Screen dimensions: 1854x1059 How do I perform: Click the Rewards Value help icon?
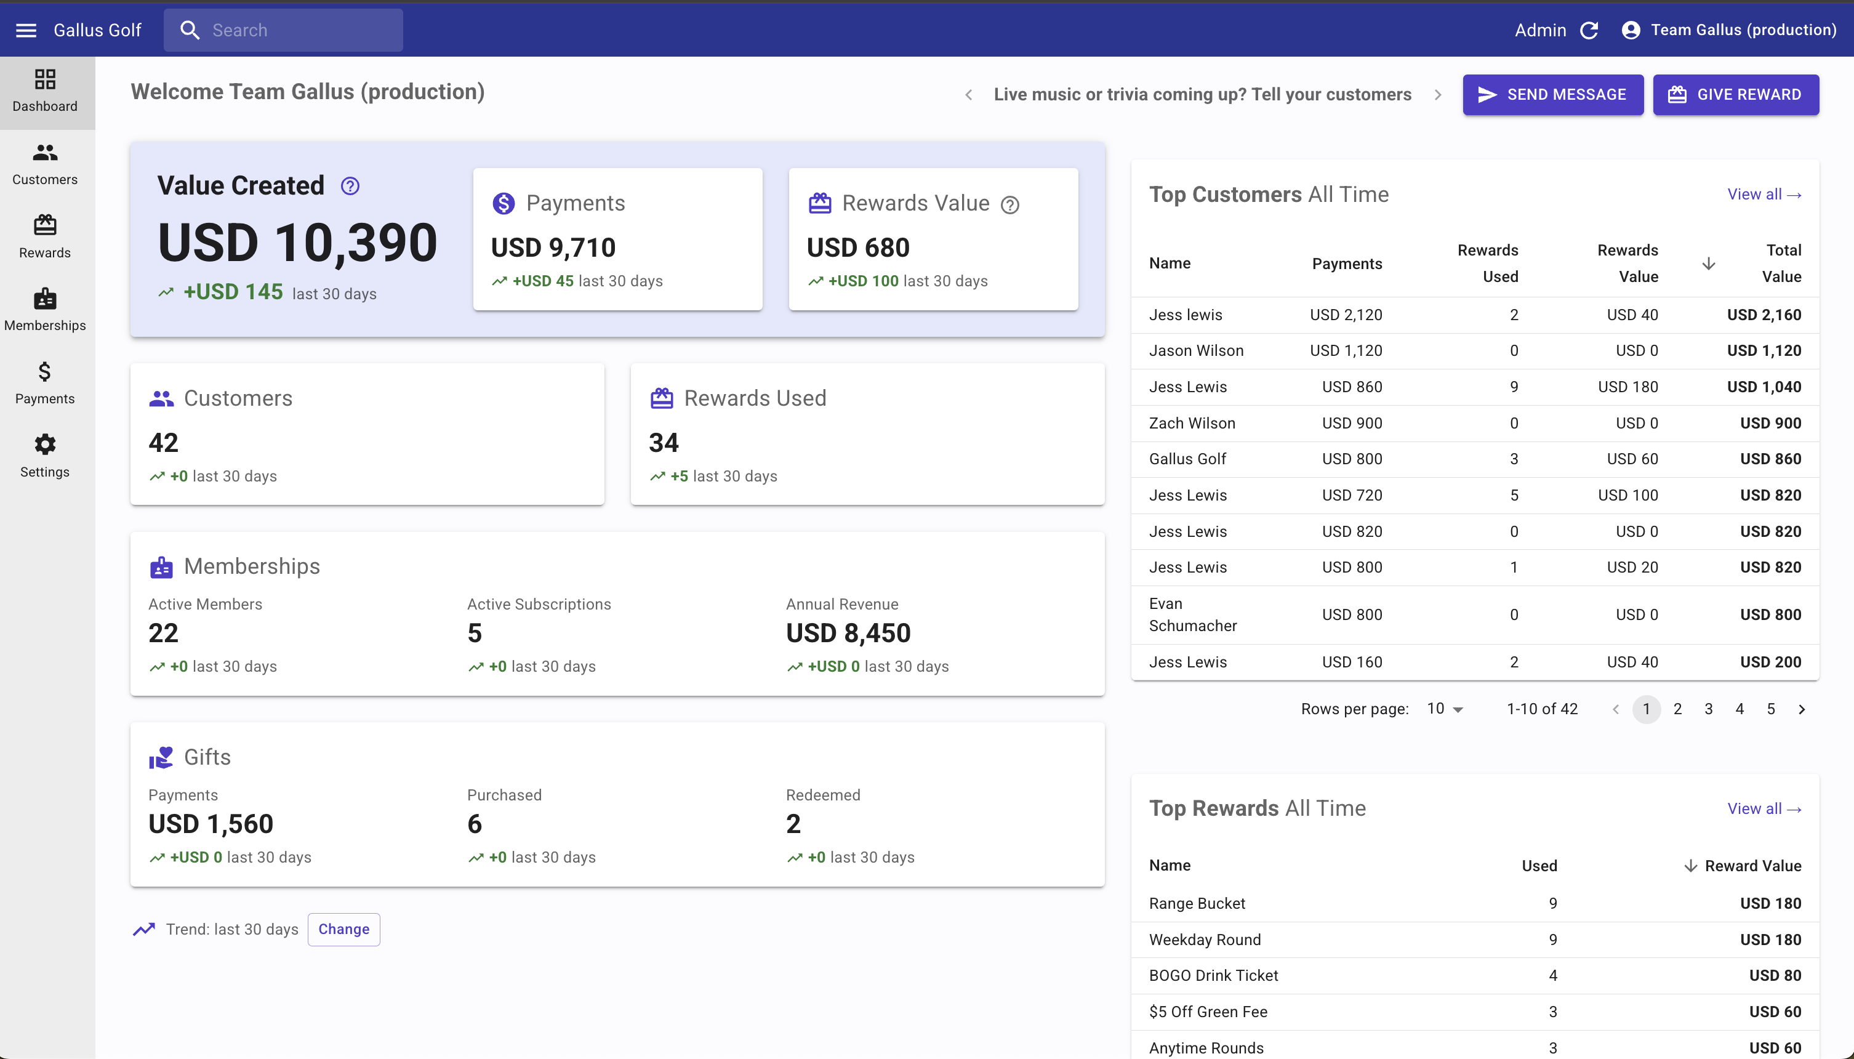(x=1010, y=205)
